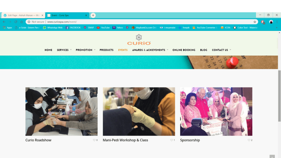Screen dimensions: 281x158
Task: Click the page vertical scrollbar thumb
Action: pos(279,96)
